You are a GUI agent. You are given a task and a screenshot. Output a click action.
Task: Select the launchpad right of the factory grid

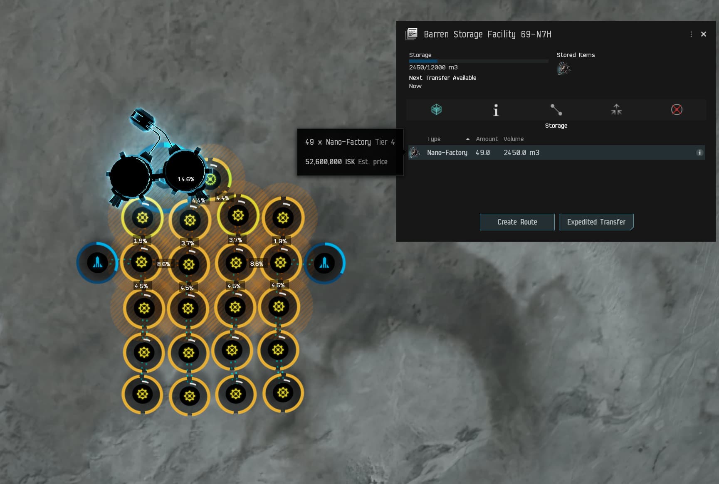pos(324,263)
